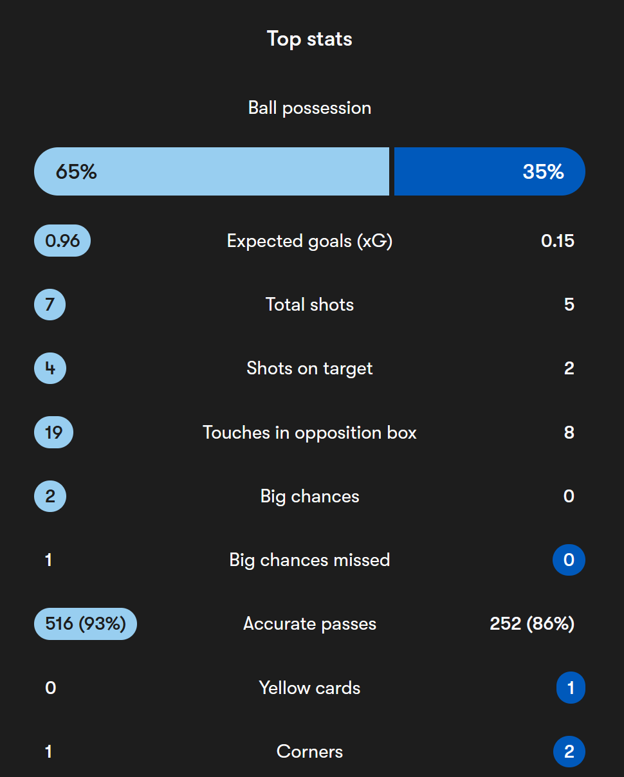Click the Accurate passes label
624x777 pixels.
coord(309,624)
